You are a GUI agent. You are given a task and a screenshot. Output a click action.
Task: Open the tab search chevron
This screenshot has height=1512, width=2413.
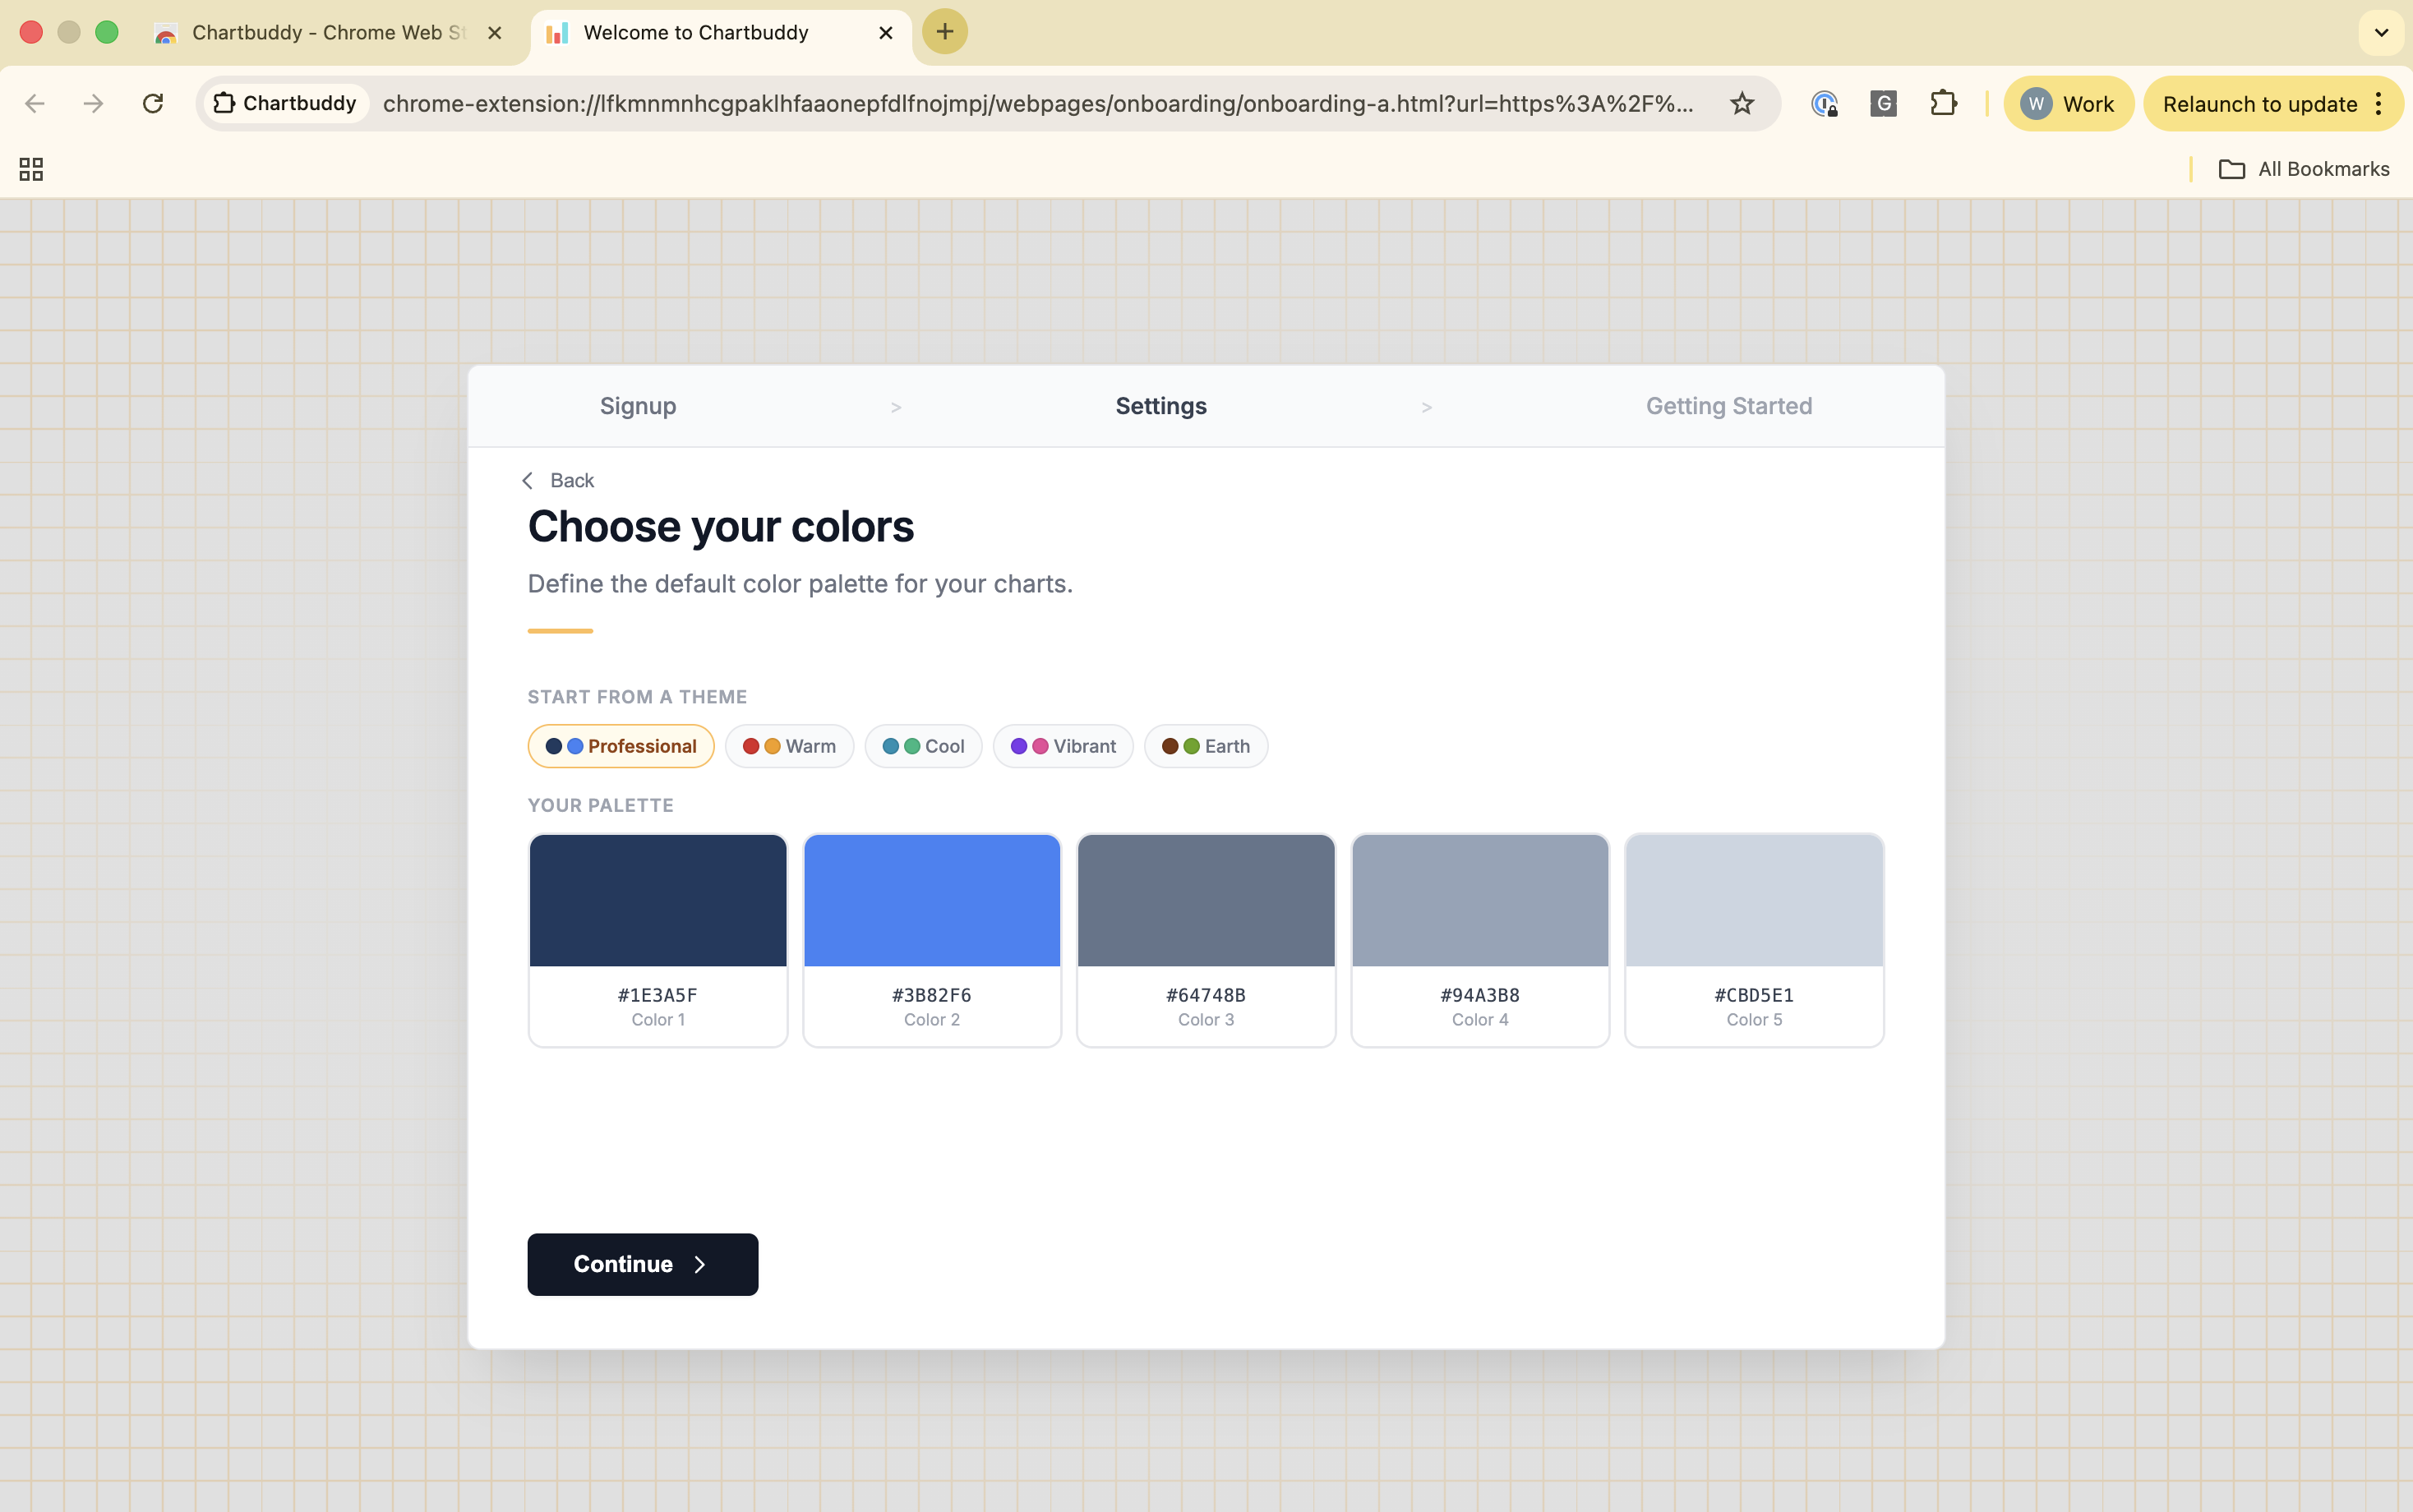(2379, 32)
